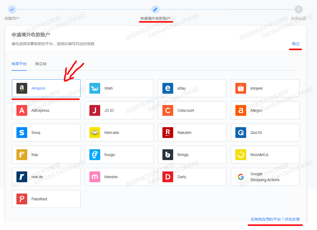Click the real.de platform name

[37, 177]
